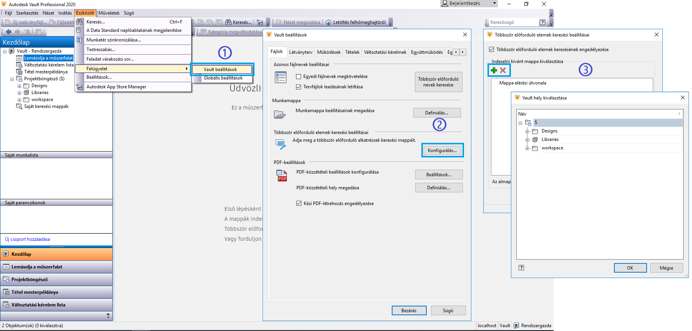
Task: Click Definiálás... button for Munkamappa
Action: tap(437, 113)
